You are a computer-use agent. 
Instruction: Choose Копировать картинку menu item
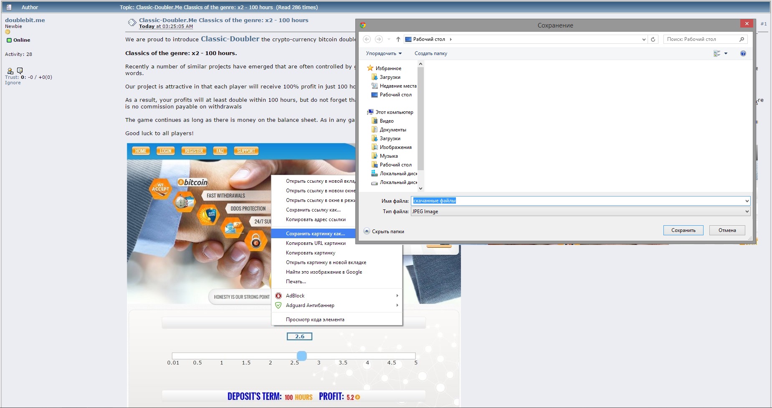[x=311, y=253]
